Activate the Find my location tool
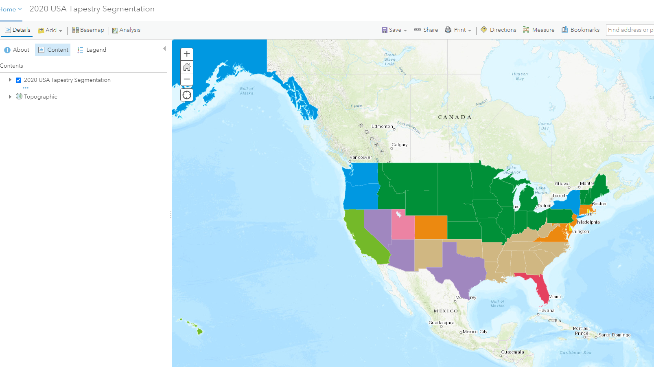This screenshot has height=367, width=654. 186,94
